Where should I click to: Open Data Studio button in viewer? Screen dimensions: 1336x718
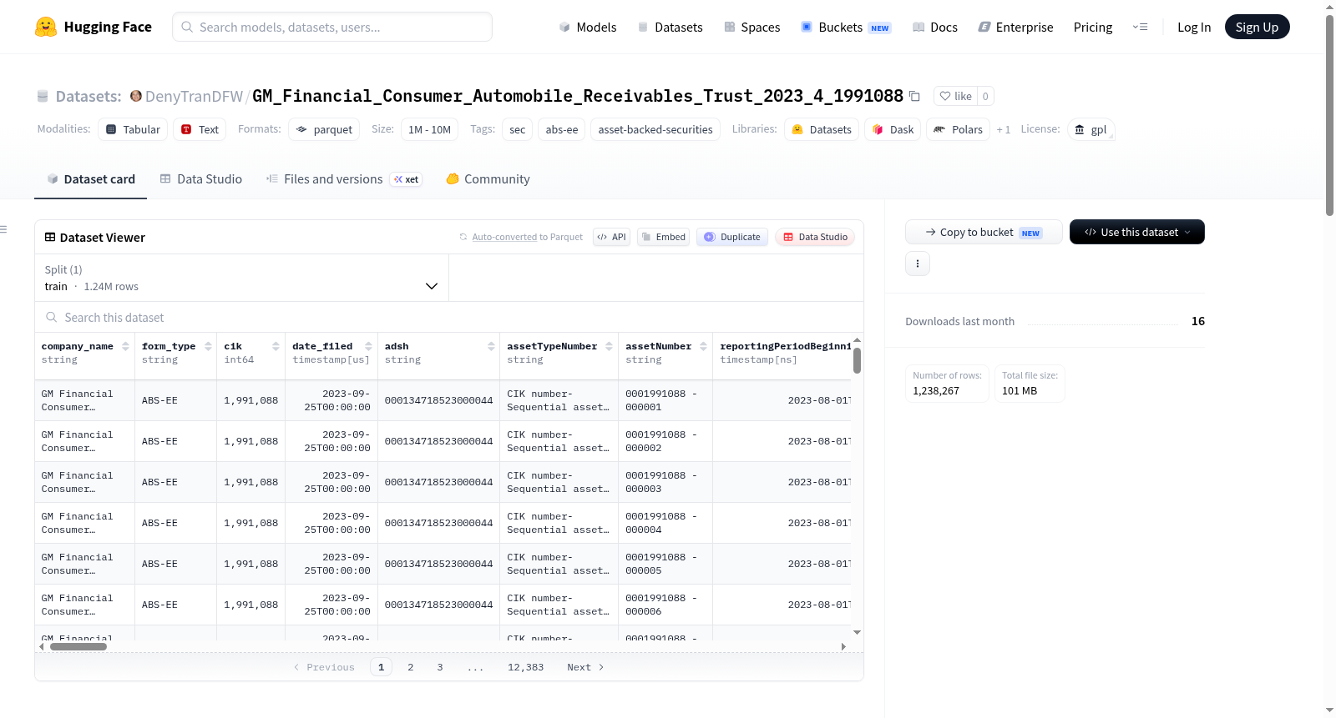point(814,237)
